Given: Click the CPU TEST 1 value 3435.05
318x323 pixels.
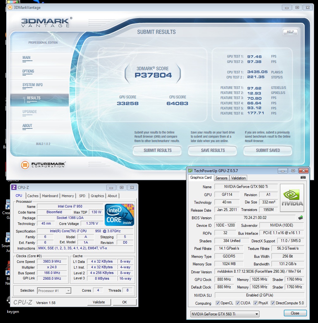Looking at the screenshot, I should (258, 72).
